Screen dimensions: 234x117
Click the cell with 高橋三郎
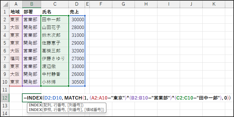pyautogui.click(x=55, y=51)
